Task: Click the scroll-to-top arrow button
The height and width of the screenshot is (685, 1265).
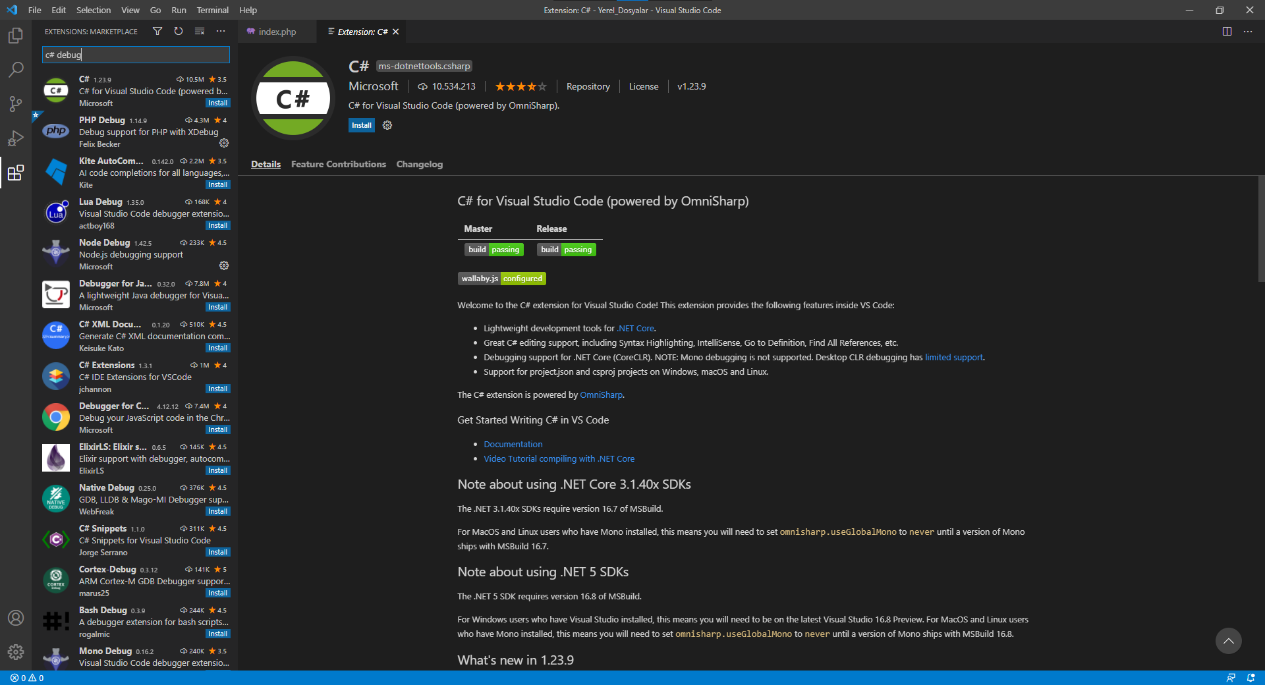Action: pyautogui.click(x=1229, y=641)
